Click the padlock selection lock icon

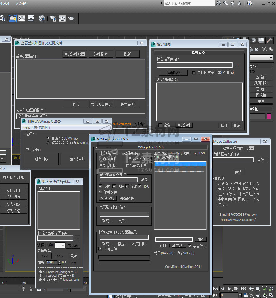31,289
